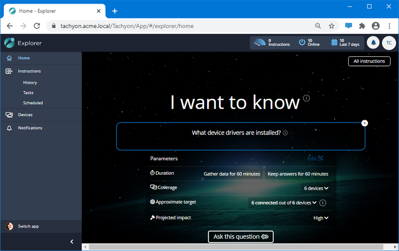
Task: Select the Home - Explorer browser tab
Action: [55, 11]
